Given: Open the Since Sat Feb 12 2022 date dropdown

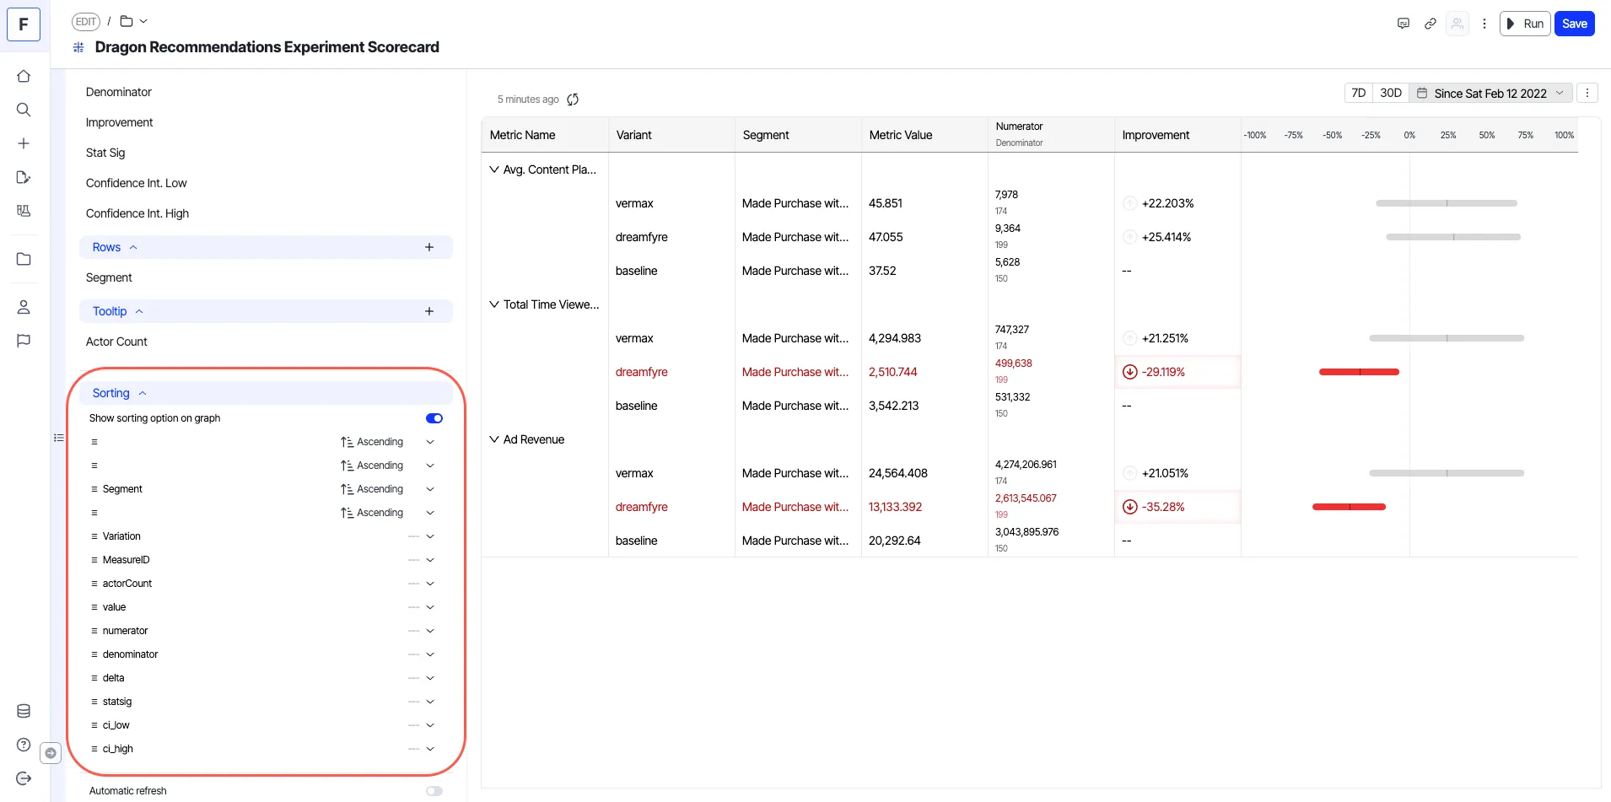Looking at the screenshot, I should (x=1490, y=93).
